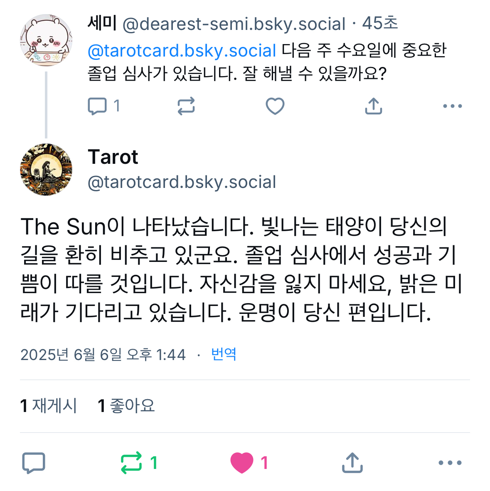This screenshot has width=490, height=491.
Task: Click the @dearest-semi.bsky.social handle
Action: [x=234, y=24]
